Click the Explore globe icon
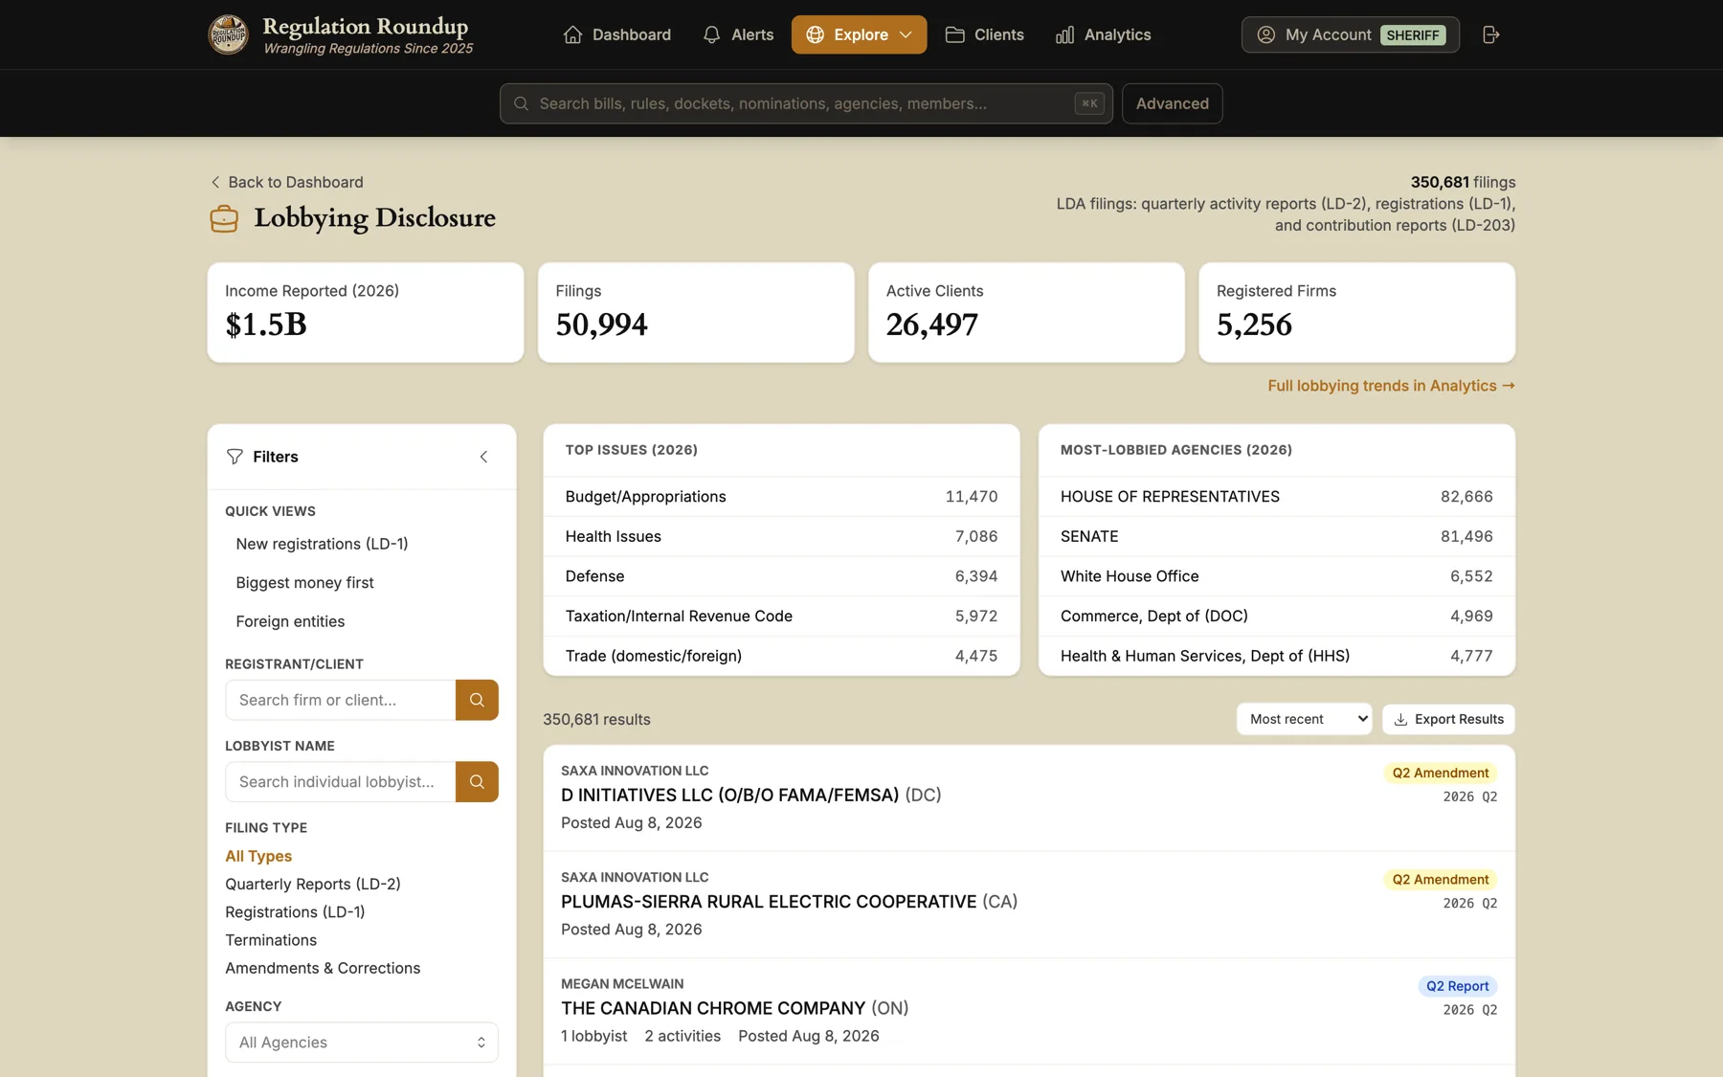 tap(815, 34)
